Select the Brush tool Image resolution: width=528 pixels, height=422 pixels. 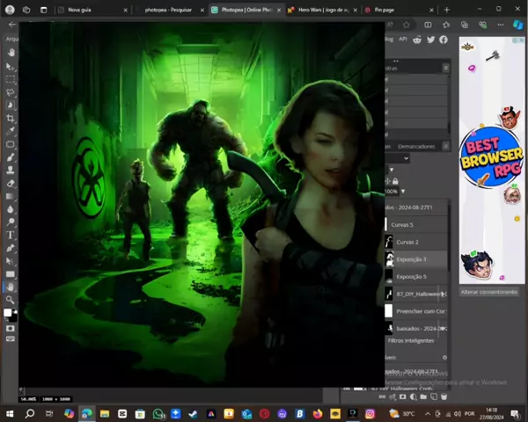[x=11, y=157]
